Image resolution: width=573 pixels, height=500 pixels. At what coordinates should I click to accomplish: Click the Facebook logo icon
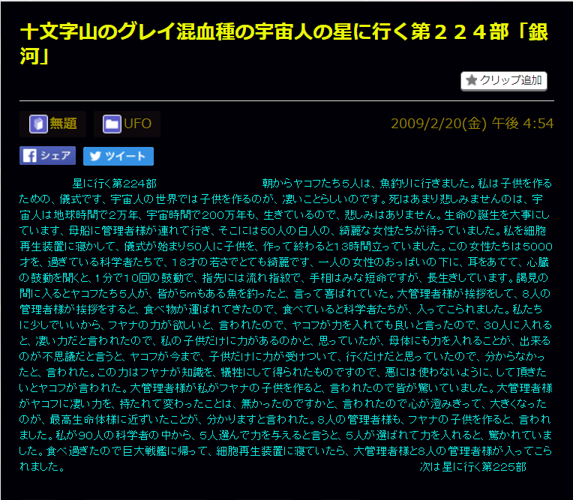pos(29,156)
